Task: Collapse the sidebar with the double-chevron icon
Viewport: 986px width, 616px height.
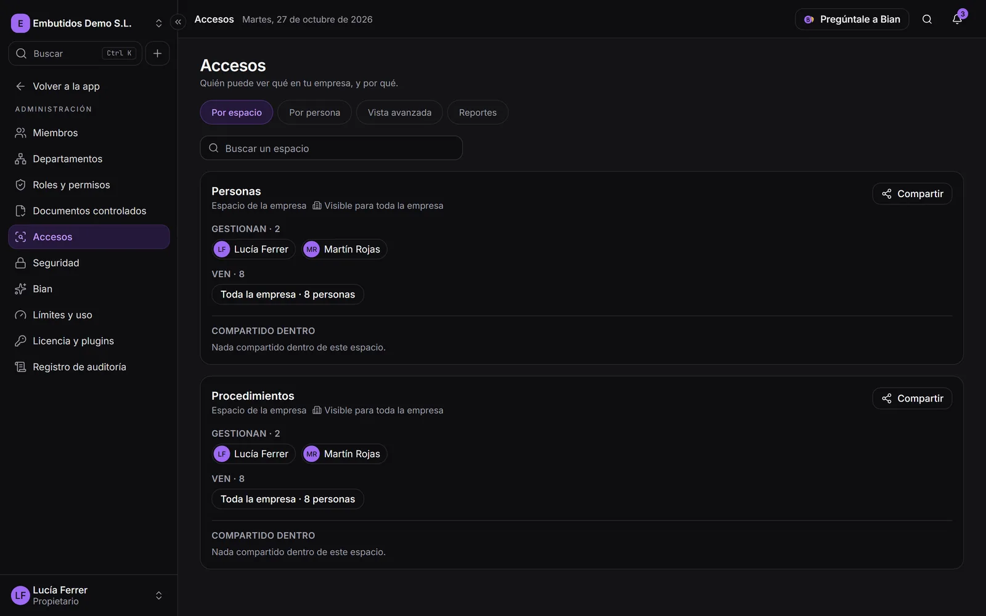Action: [178, 22]
